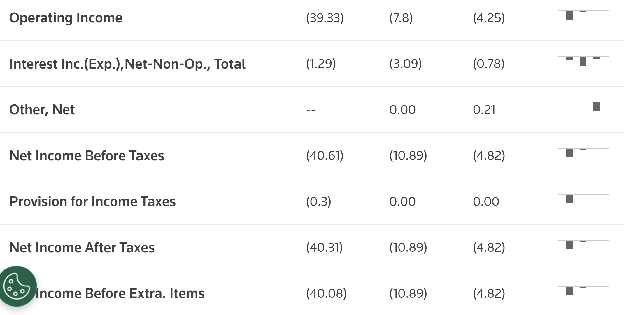Viewport: 624px width, 315px height.
Task: Click the (0.3) income tax provision value
Action: [x=318, y=202]
